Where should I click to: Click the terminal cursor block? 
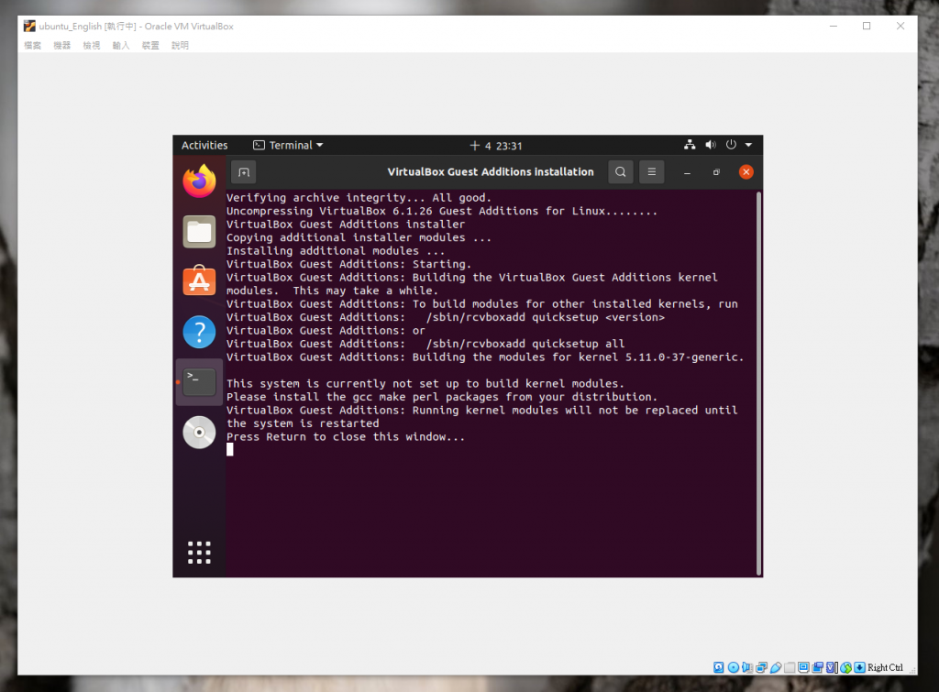click(230, 450)
